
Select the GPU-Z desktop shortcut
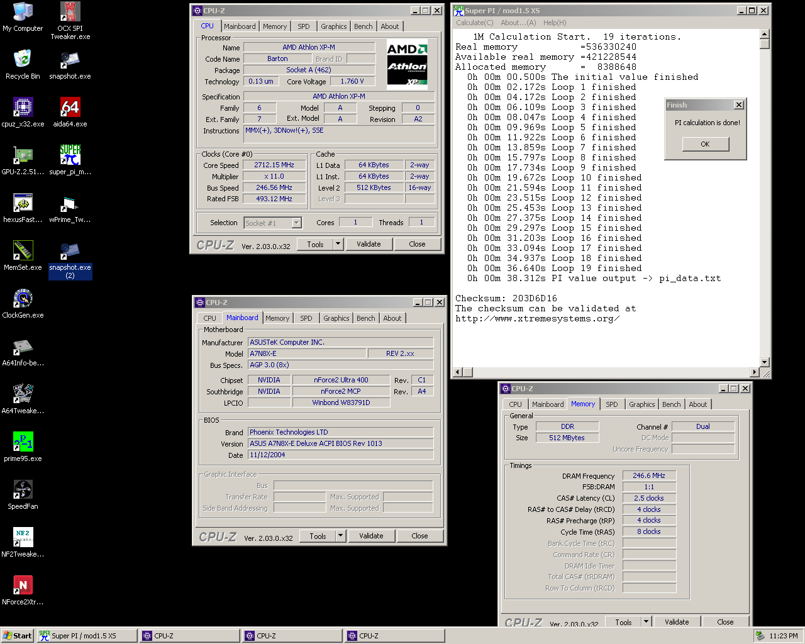click(23, 156)
